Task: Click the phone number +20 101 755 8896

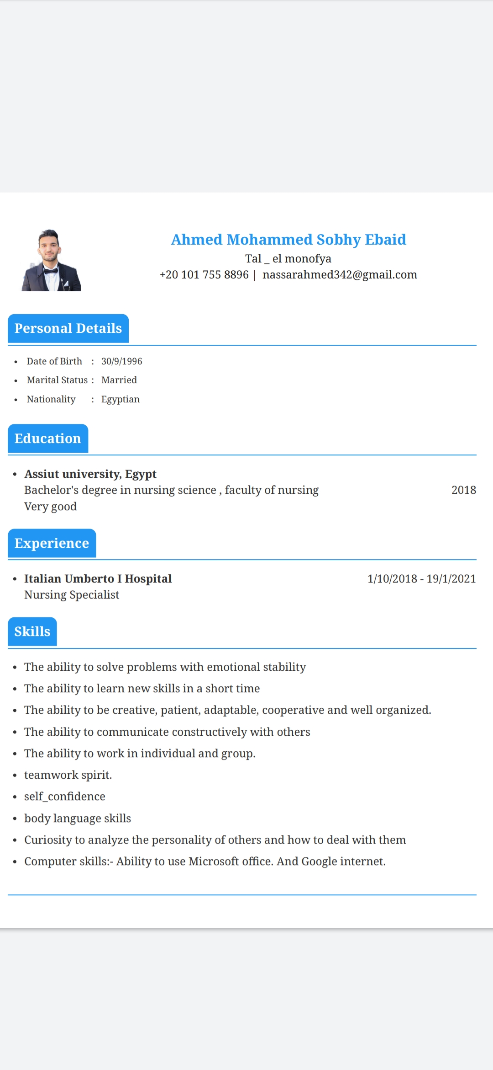Action: coord(204,275)
